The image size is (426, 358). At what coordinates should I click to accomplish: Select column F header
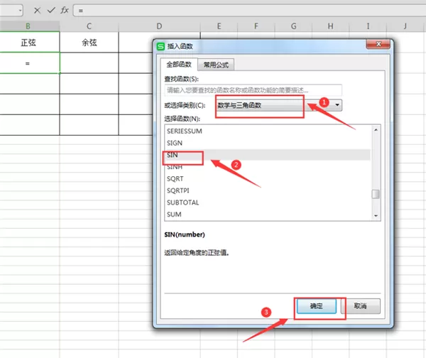256,26
